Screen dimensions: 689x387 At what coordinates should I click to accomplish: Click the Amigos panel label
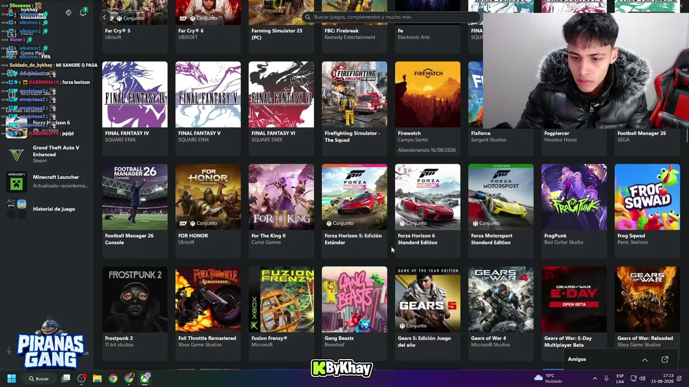tap(577, 360)
